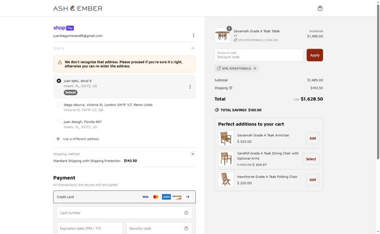Click the juandiegomoises88@gmail.com email text
The height and width of the screenshot is (234, 380).
coord(78,36)
